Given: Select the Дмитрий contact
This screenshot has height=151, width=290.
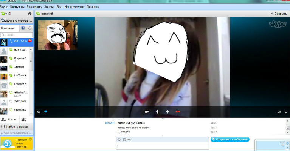Looking at the screenshot, I should [x=14, y=68].
